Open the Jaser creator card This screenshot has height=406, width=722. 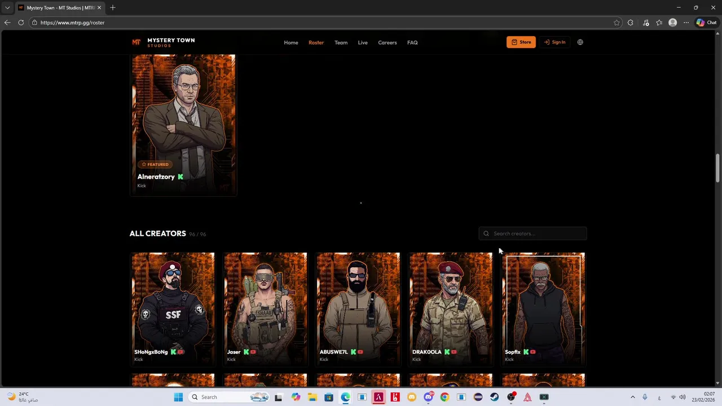point(265,309)
